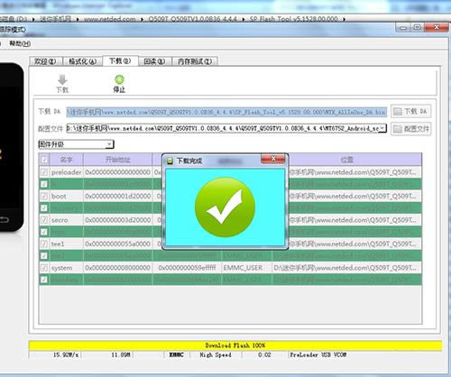Expand the scatter file path dropdown arrow
Screen dimensions: 451x377
[x=382, y=128]
